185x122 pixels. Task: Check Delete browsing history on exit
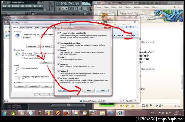(x=23, y=58)
